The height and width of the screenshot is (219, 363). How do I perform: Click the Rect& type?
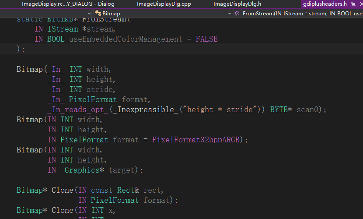[x=128, y=190]
